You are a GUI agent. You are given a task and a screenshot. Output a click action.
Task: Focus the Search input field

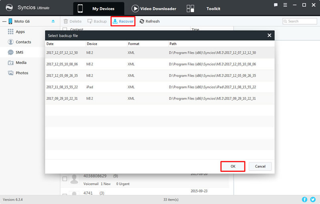pos(300,21)
